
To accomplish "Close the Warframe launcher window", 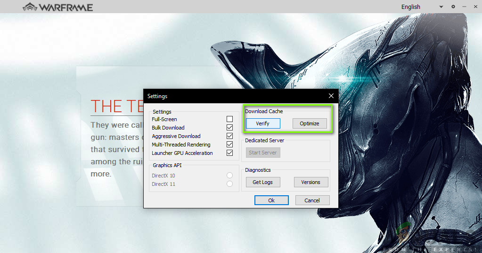I will pos(475,7).
